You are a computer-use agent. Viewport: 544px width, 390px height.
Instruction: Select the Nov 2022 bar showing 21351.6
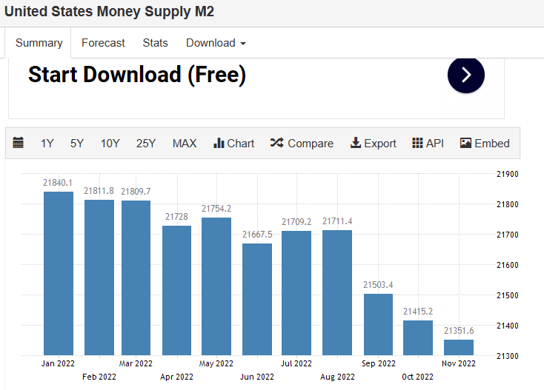[459, 347]
